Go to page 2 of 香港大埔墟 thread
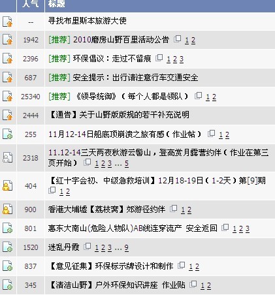Viewport: 275px width, 295px height. pyautogui.click(x=189, y=210)
